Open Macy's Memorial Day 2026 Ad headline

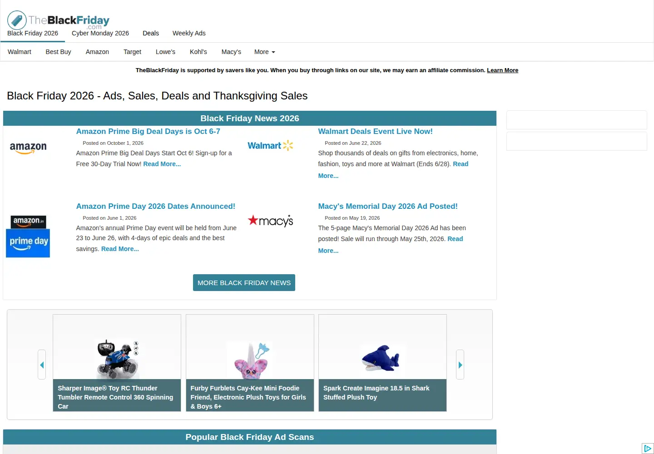point(388,206)
